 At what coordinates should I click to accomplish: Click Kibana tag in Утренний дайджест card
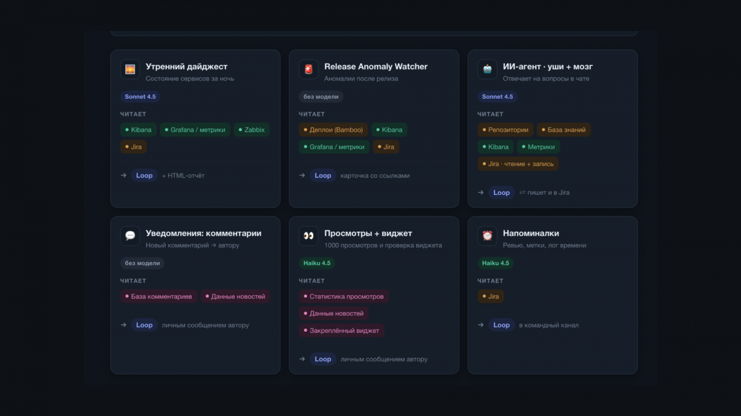pyautogui.click(x=138, y=130)
